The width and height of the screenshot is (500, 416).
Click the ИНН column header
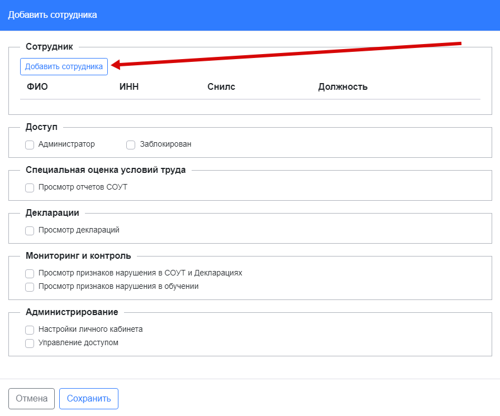pos(129,86)
